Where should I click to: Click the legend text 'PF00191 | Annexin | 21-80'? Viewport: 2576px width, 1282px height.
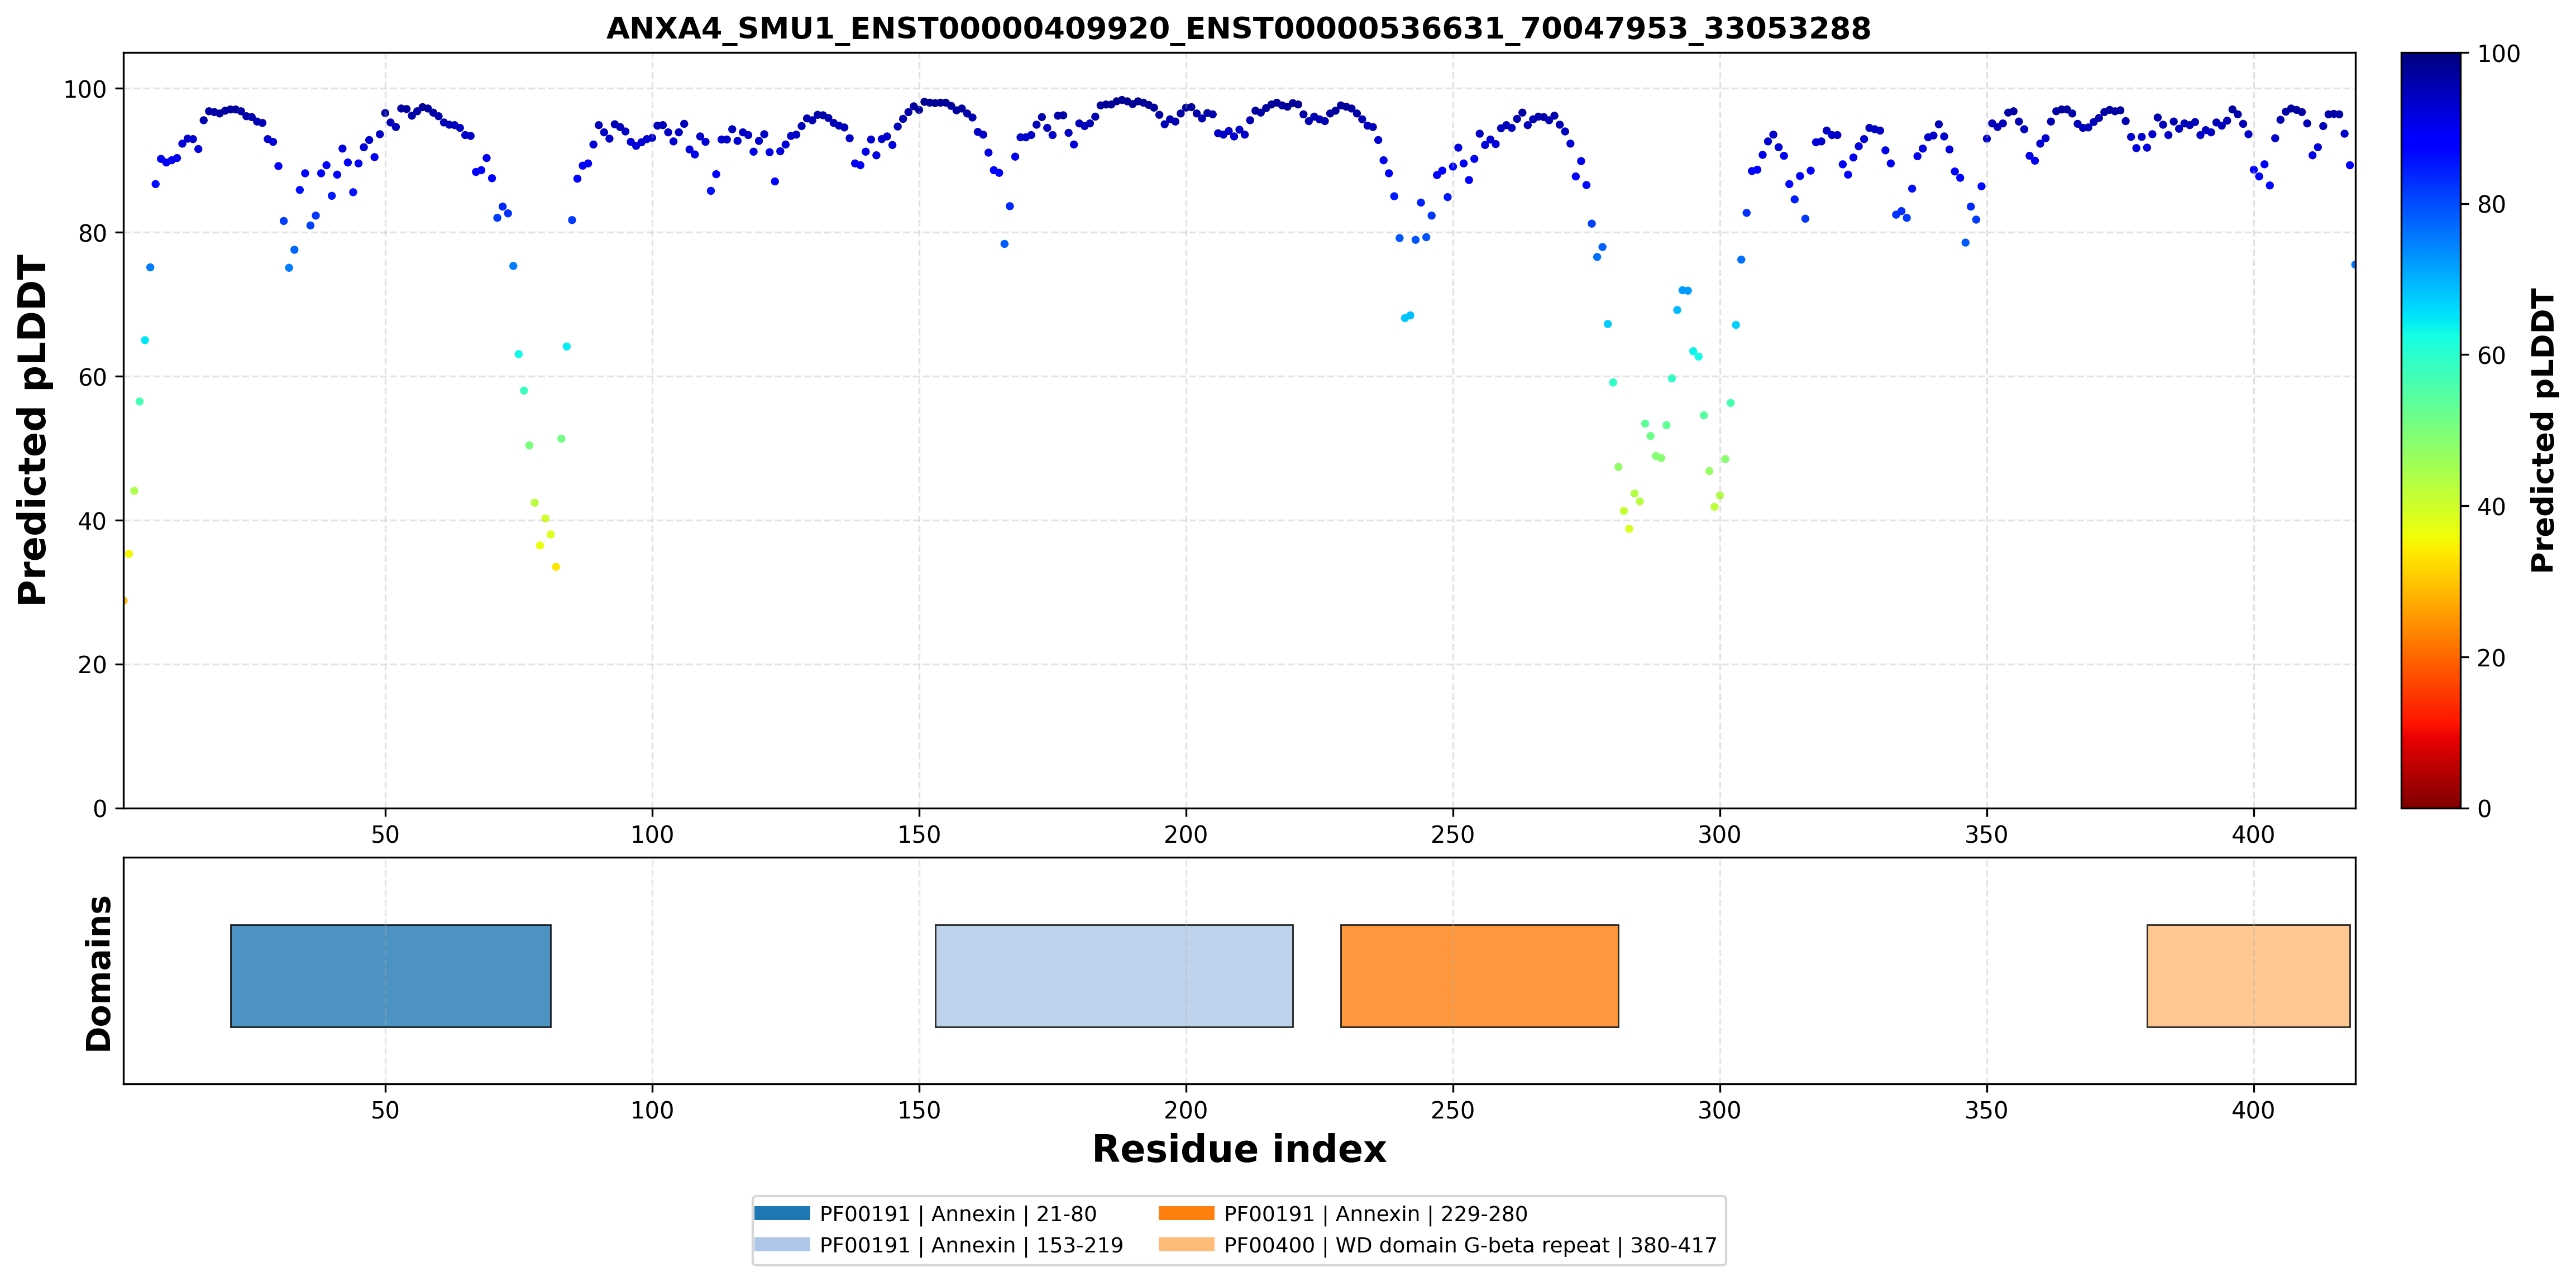click(958, 1215)
